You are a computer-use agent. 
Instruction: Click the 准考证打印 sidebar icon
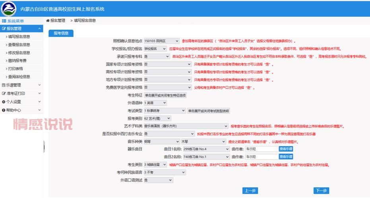[x=4, y=93]
